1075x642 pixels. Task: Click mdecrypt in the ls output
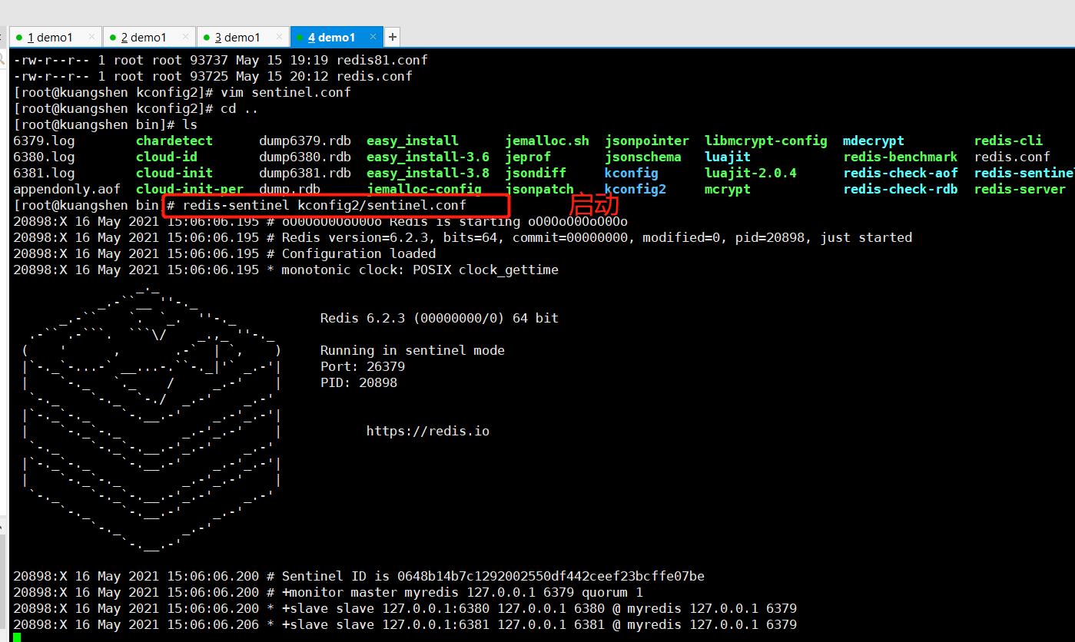pyautogui.click(x=874, y=141)
